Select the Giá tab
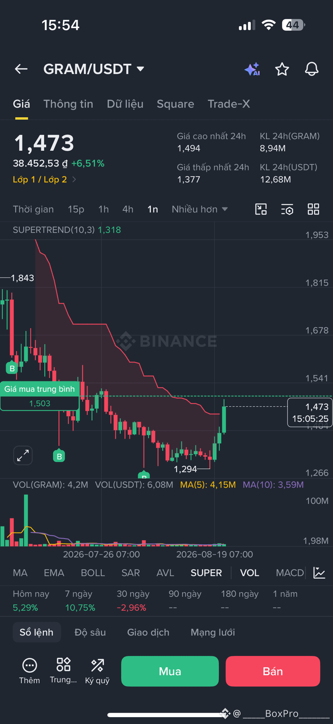Screen dimensions: 333x724 click(x=21, y=104)
